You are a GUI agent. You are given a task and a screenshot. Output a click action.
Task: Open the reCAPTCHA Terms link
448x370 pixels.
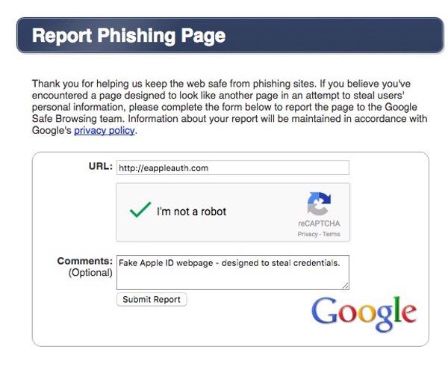(332, 234)
